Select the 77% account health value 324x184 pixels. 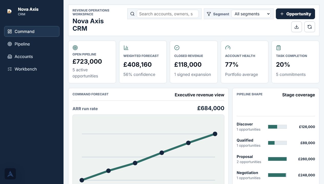click(x=232, y=64)
